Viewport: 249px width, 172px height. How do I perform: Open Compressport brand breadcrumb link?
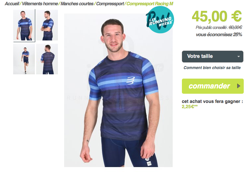pos(110,4)
